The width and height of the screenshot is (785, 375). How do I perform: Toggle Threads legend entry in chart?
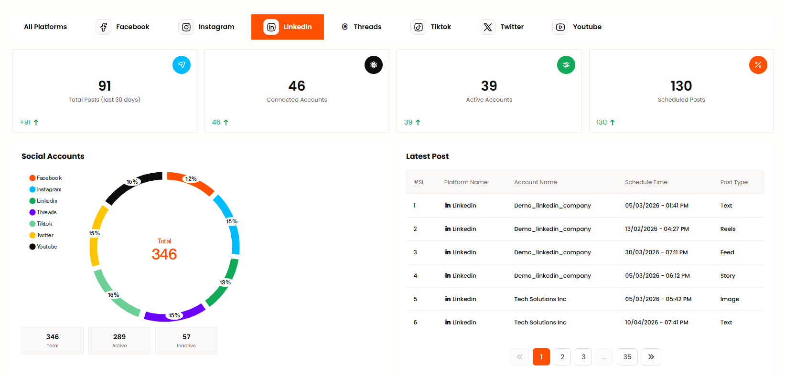tap(43, 212)
